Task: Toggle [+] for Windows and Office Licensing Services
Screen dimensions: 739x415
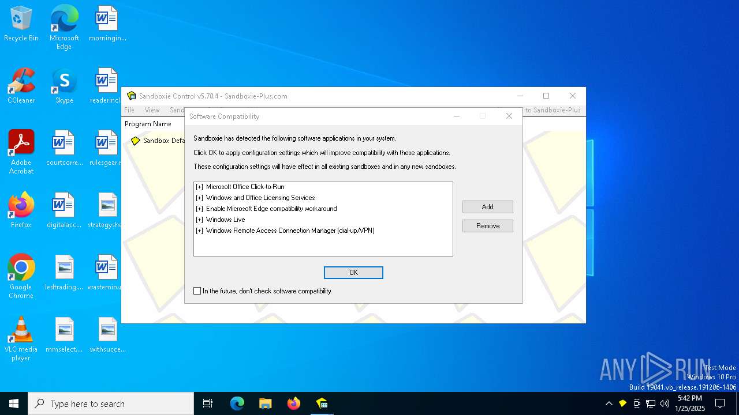Action: tap(199, 198)
